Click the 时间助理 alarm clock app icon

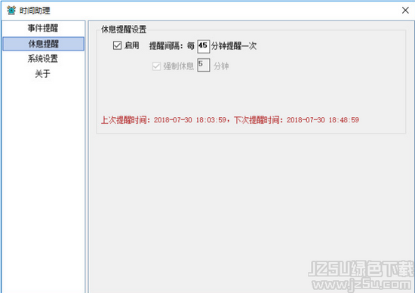pyautogui.click(x=11, y=11)
